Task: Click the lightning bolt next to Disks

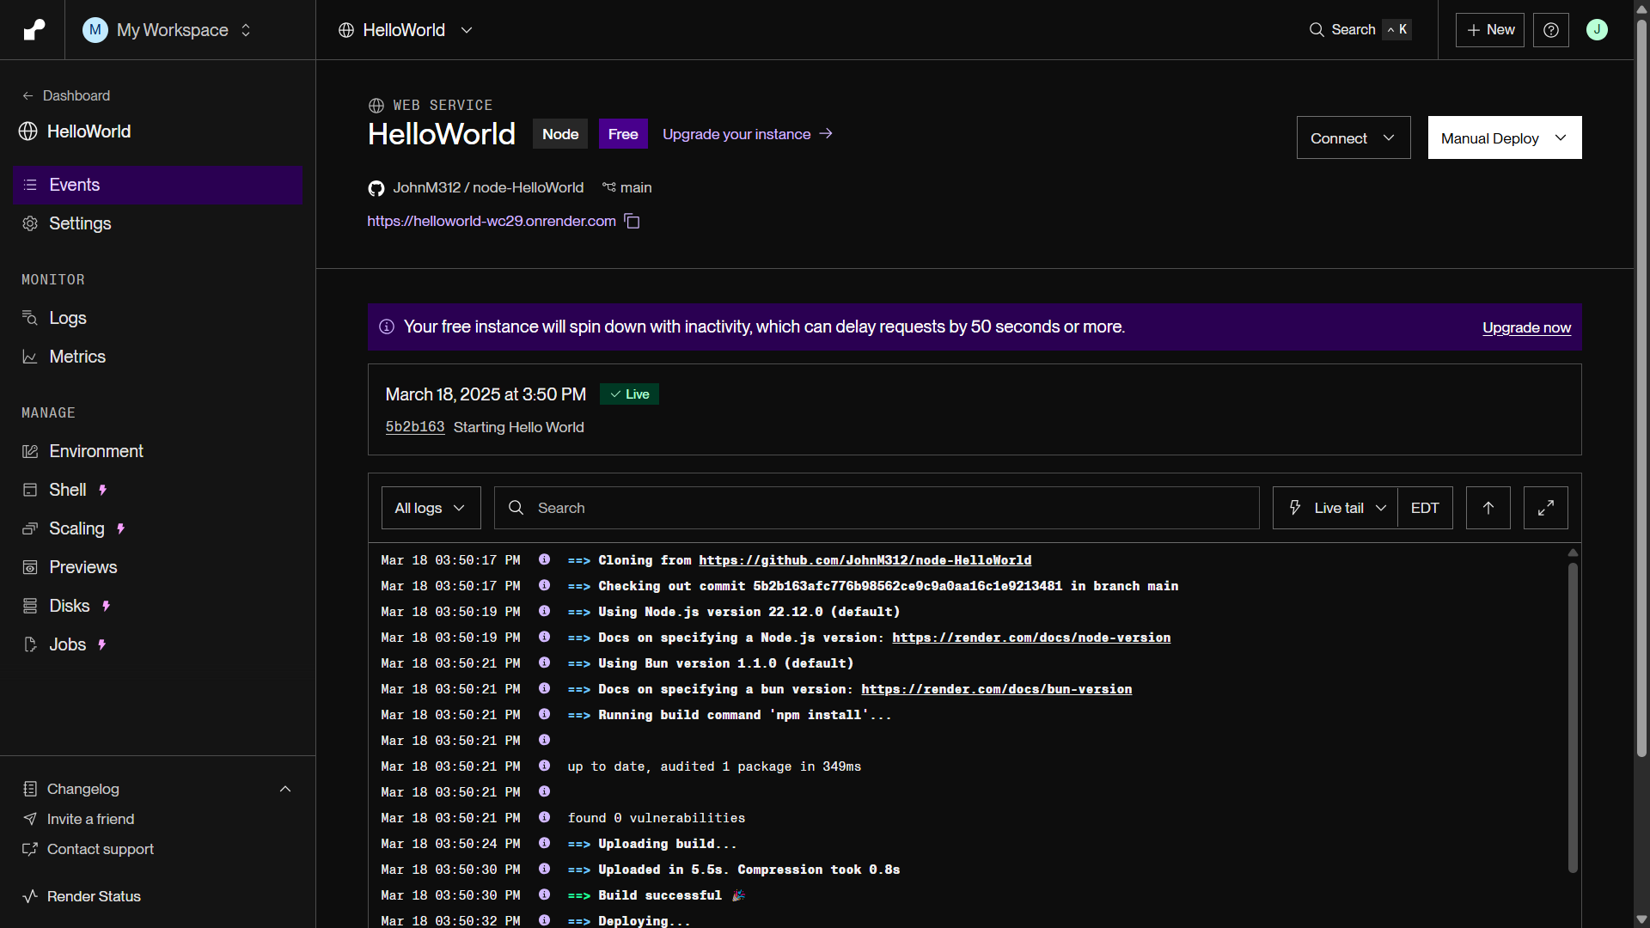Action: click(x=107, y=606)
